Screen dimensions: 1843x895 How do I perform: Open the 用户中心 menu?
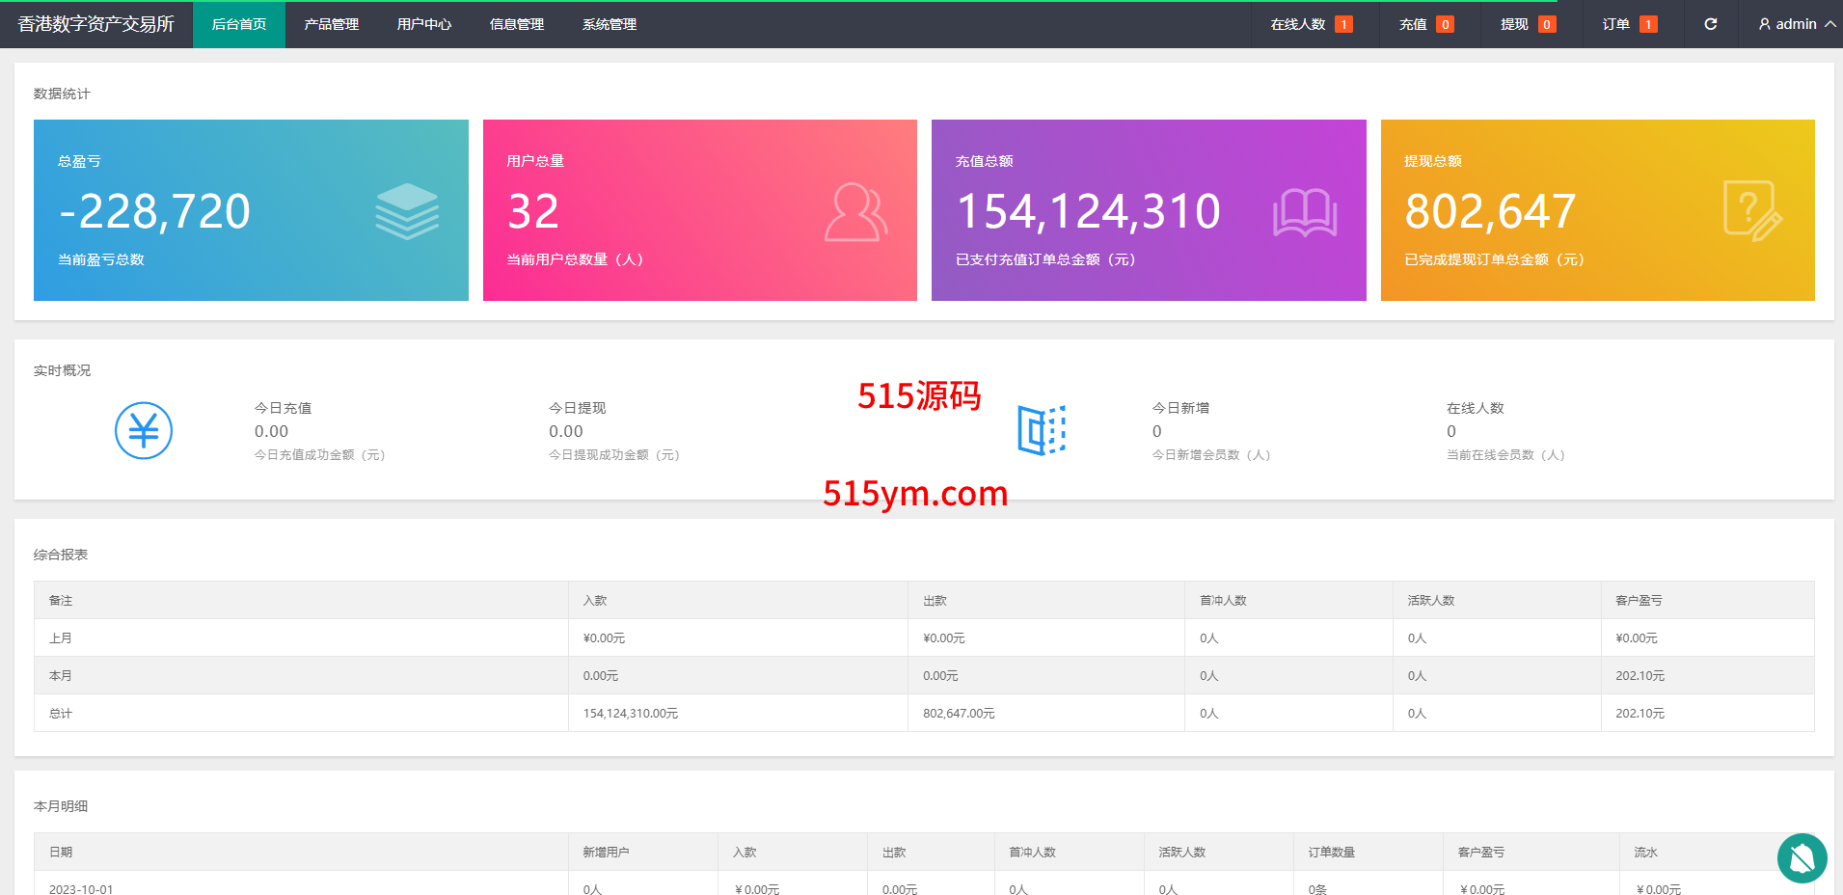point(423,24)
